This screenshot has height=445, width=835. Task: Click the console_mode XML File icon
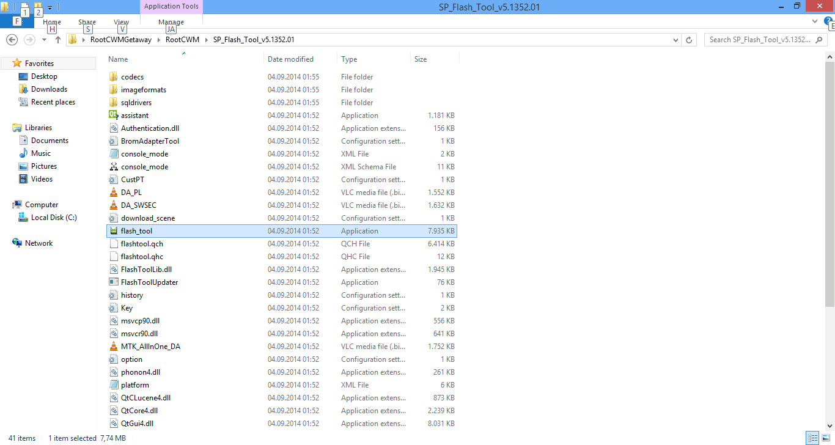[x=113, y=154]
